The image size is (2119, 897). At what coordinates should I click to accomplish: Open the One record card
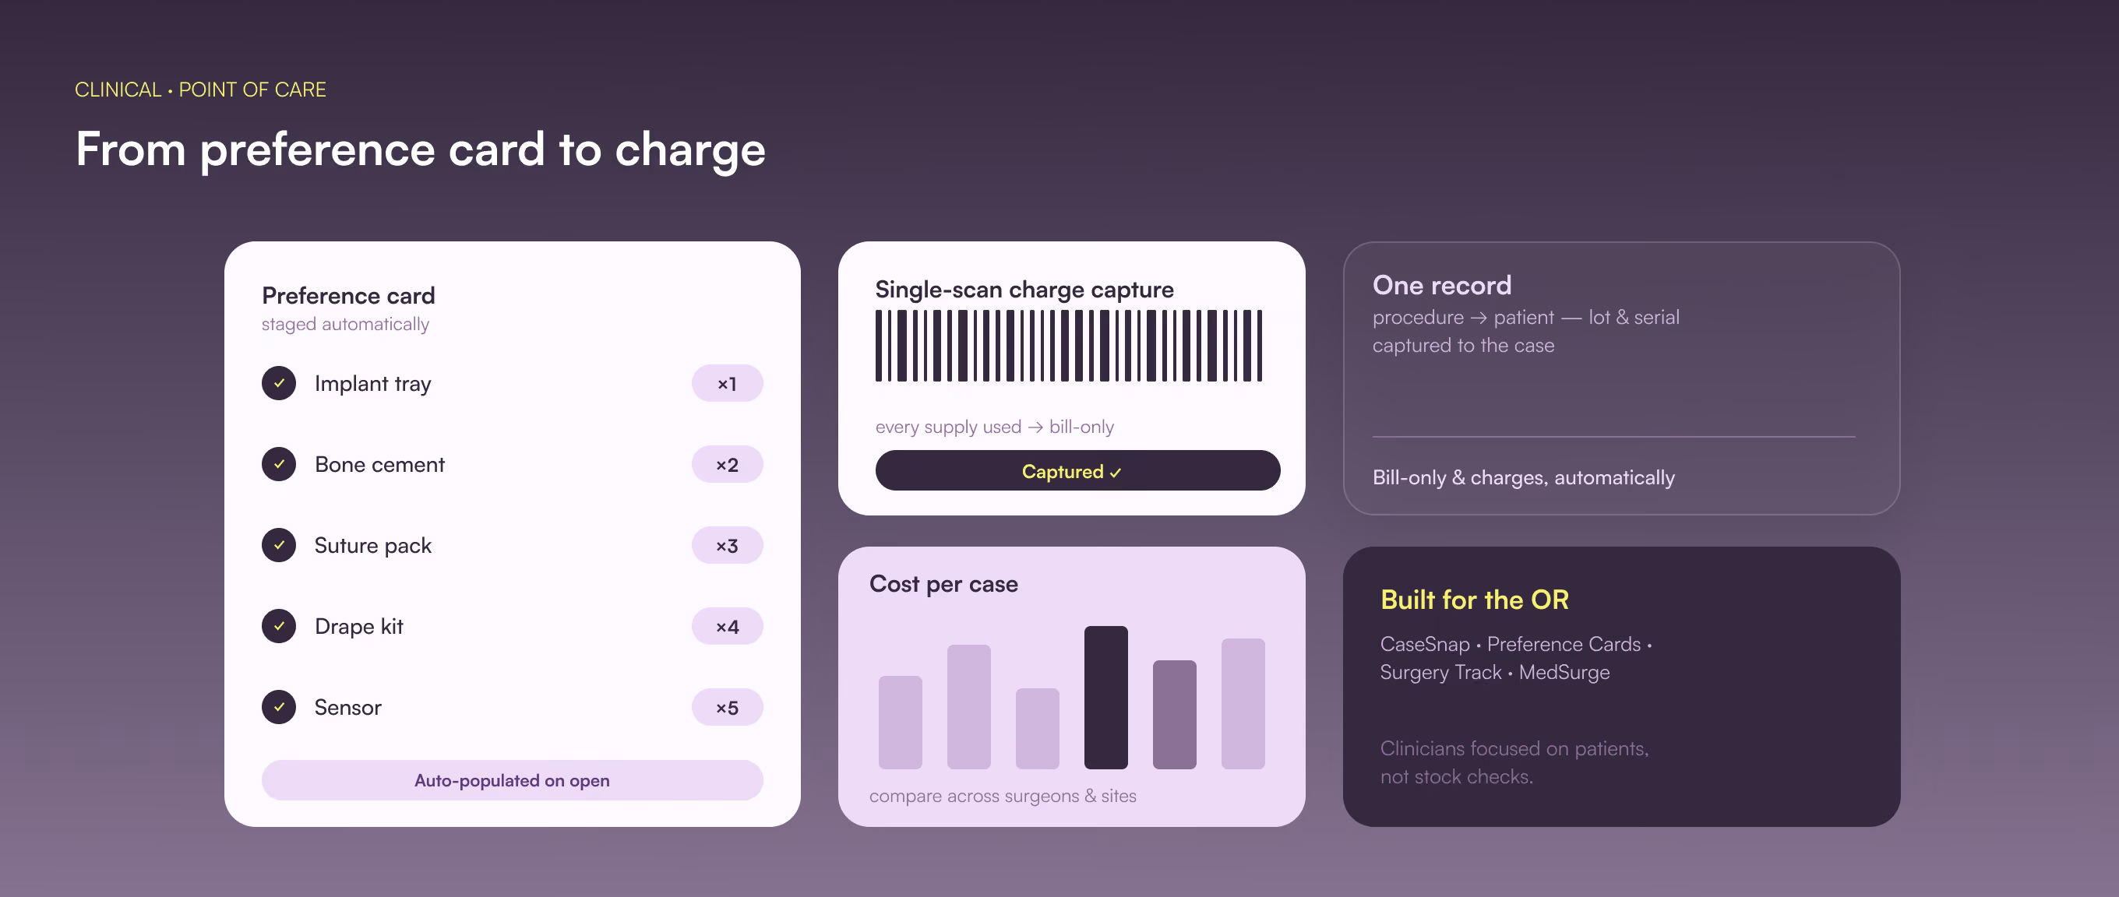(1621, 378)
